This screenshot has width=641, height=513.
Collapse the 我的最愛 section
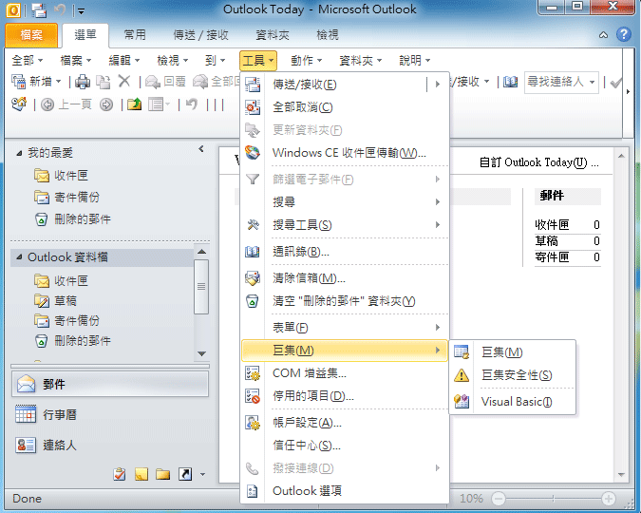19,153
